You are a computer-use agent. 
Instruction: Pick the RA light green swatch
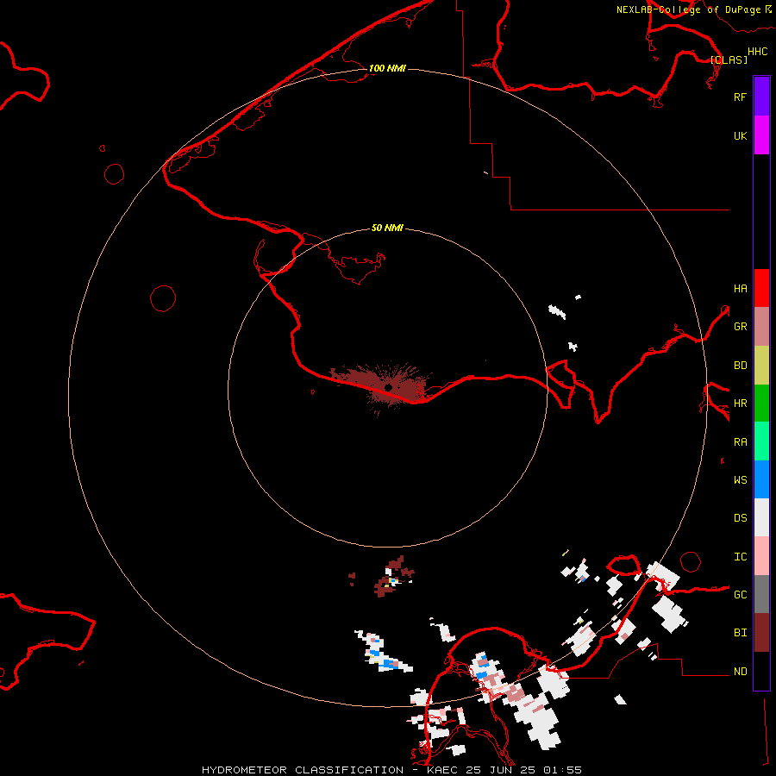click(x=761, y=441)
